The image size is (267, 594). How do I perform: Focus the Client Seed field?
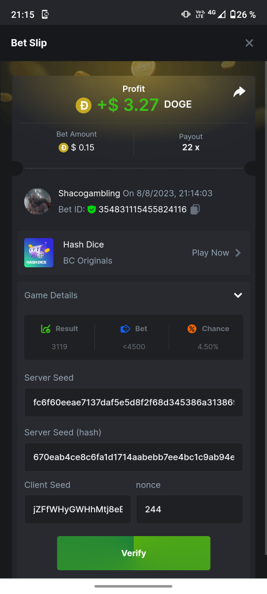click(x=78, y=509)
